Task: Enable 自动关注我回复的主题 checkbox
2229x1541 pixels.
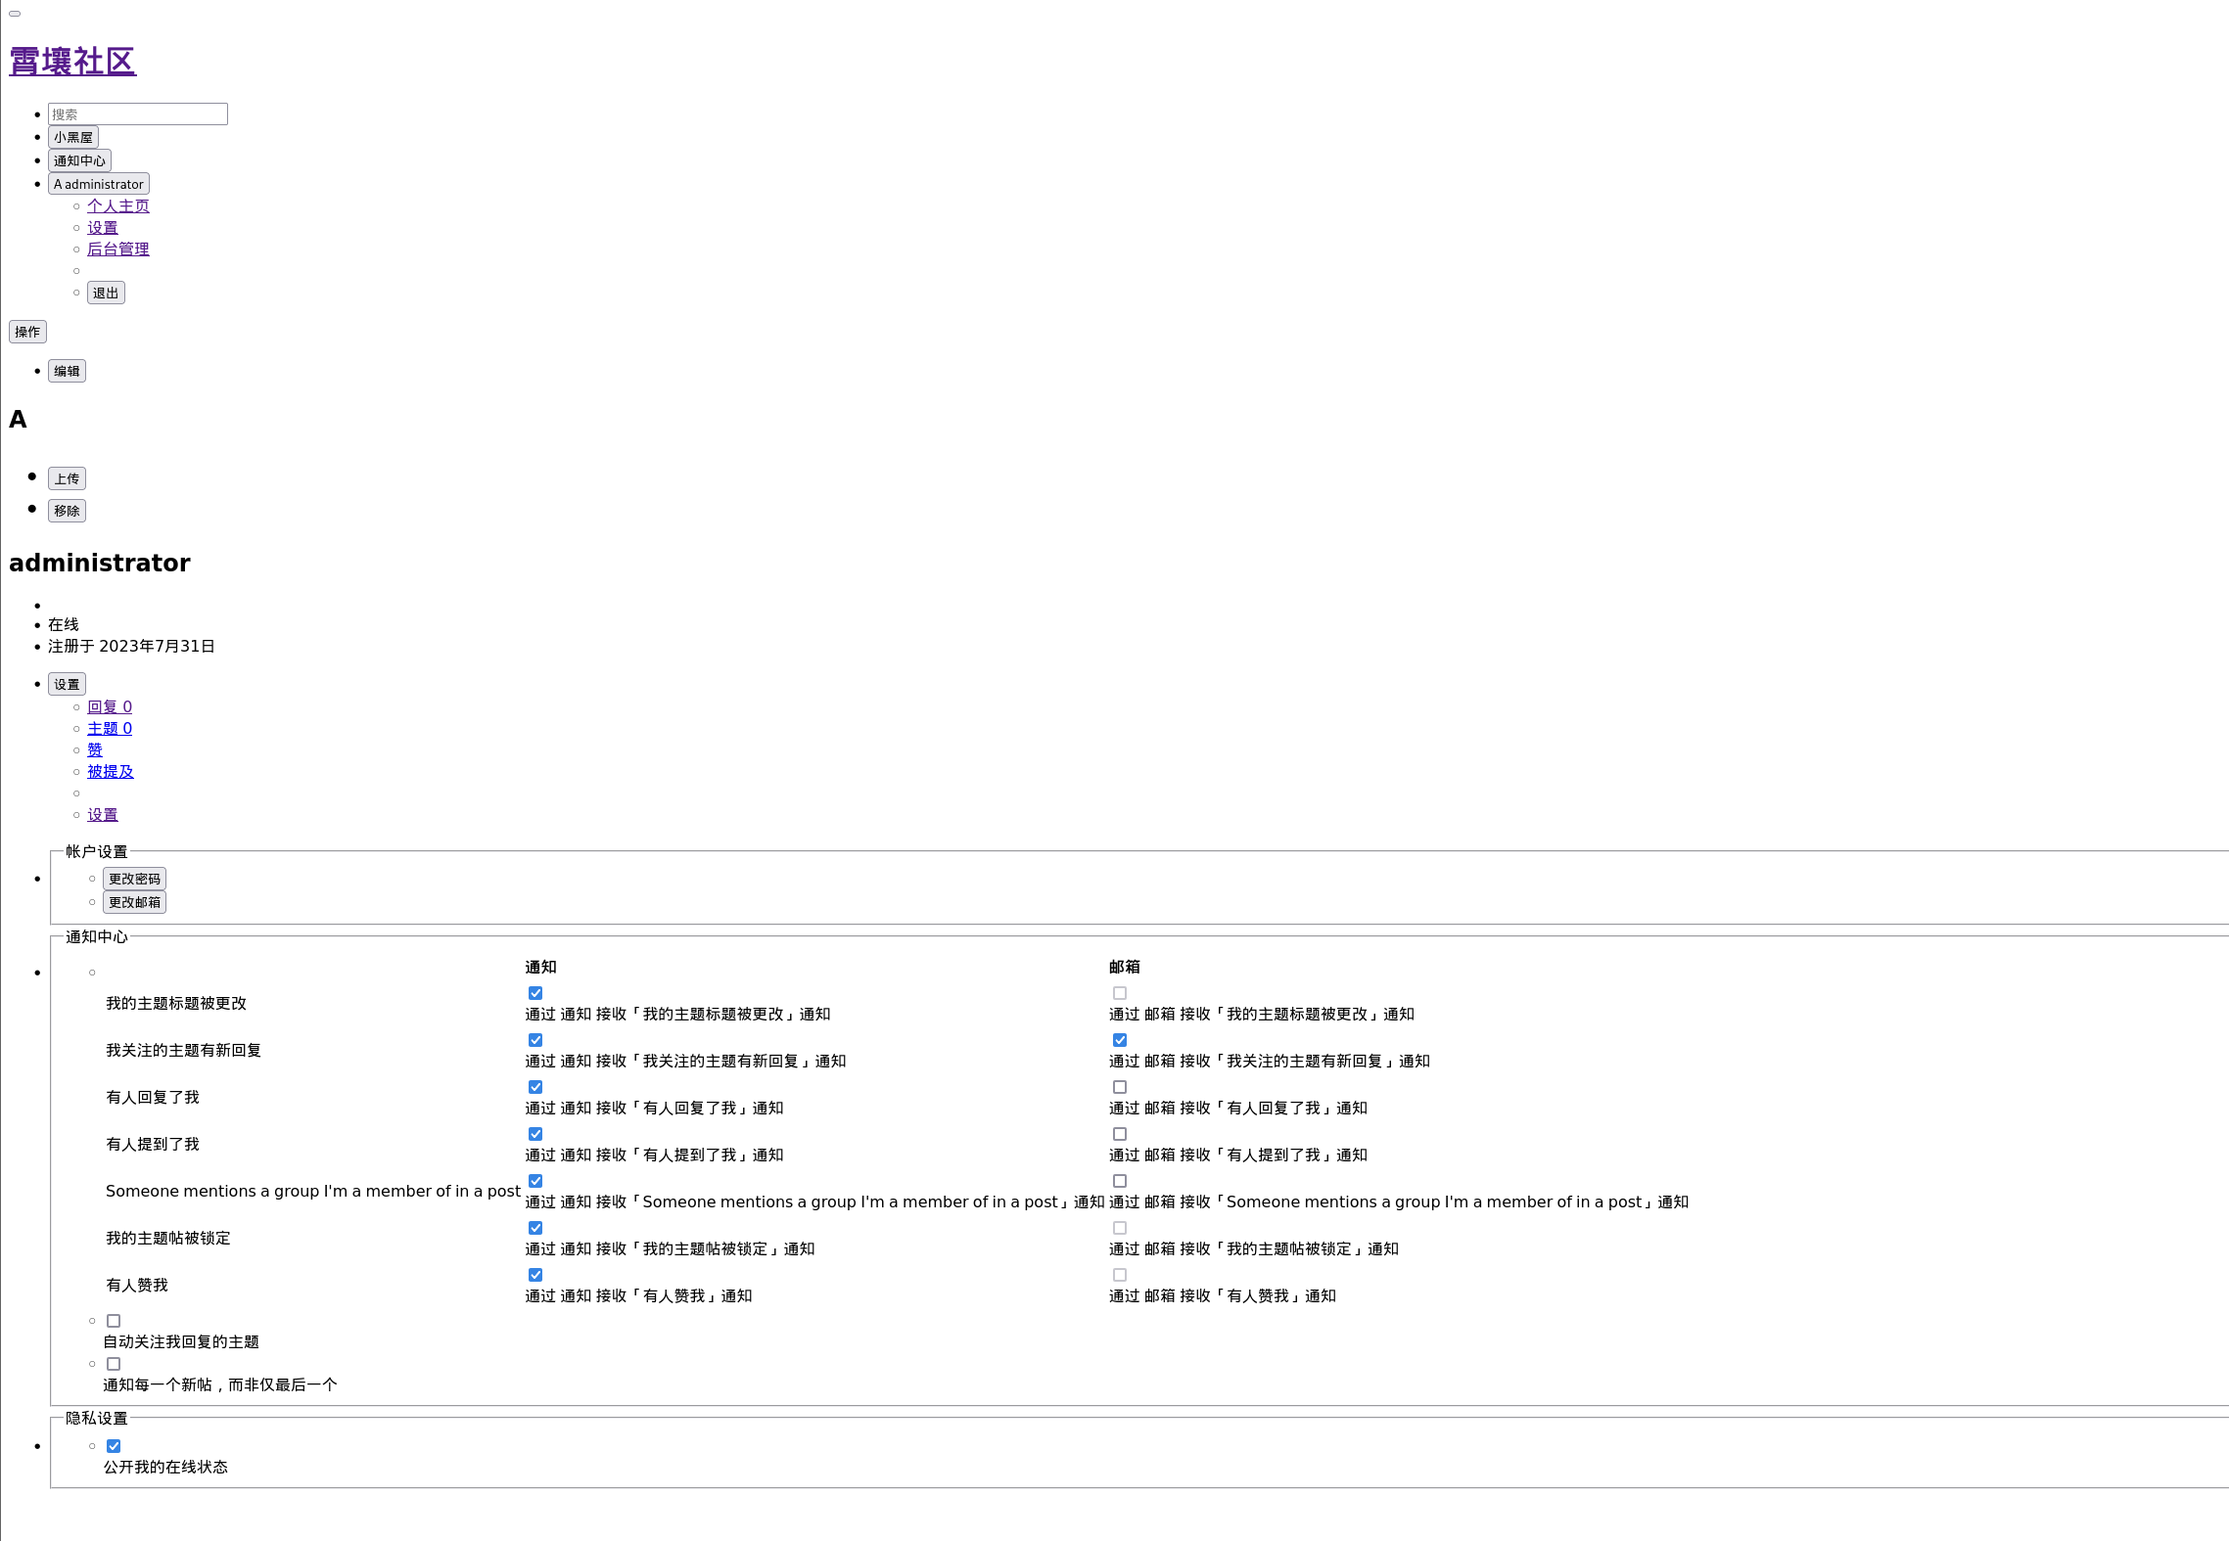Action: 114,1321
